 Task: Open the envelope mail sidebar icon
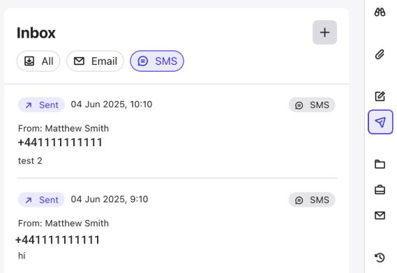pos(380,215)
